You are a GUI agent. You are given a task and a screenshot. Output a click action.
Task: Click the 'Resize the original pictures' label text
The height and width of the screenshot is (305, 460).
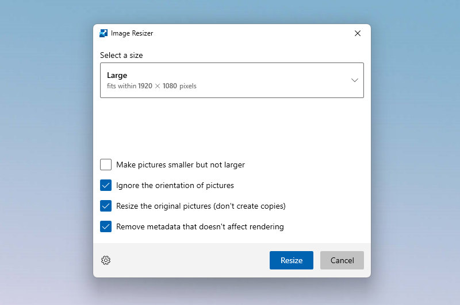click(201, 206)
